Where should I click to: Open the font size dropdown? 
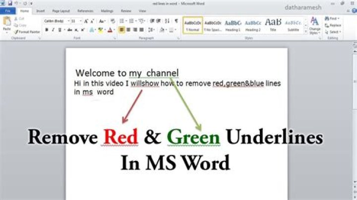click(76, 21)
